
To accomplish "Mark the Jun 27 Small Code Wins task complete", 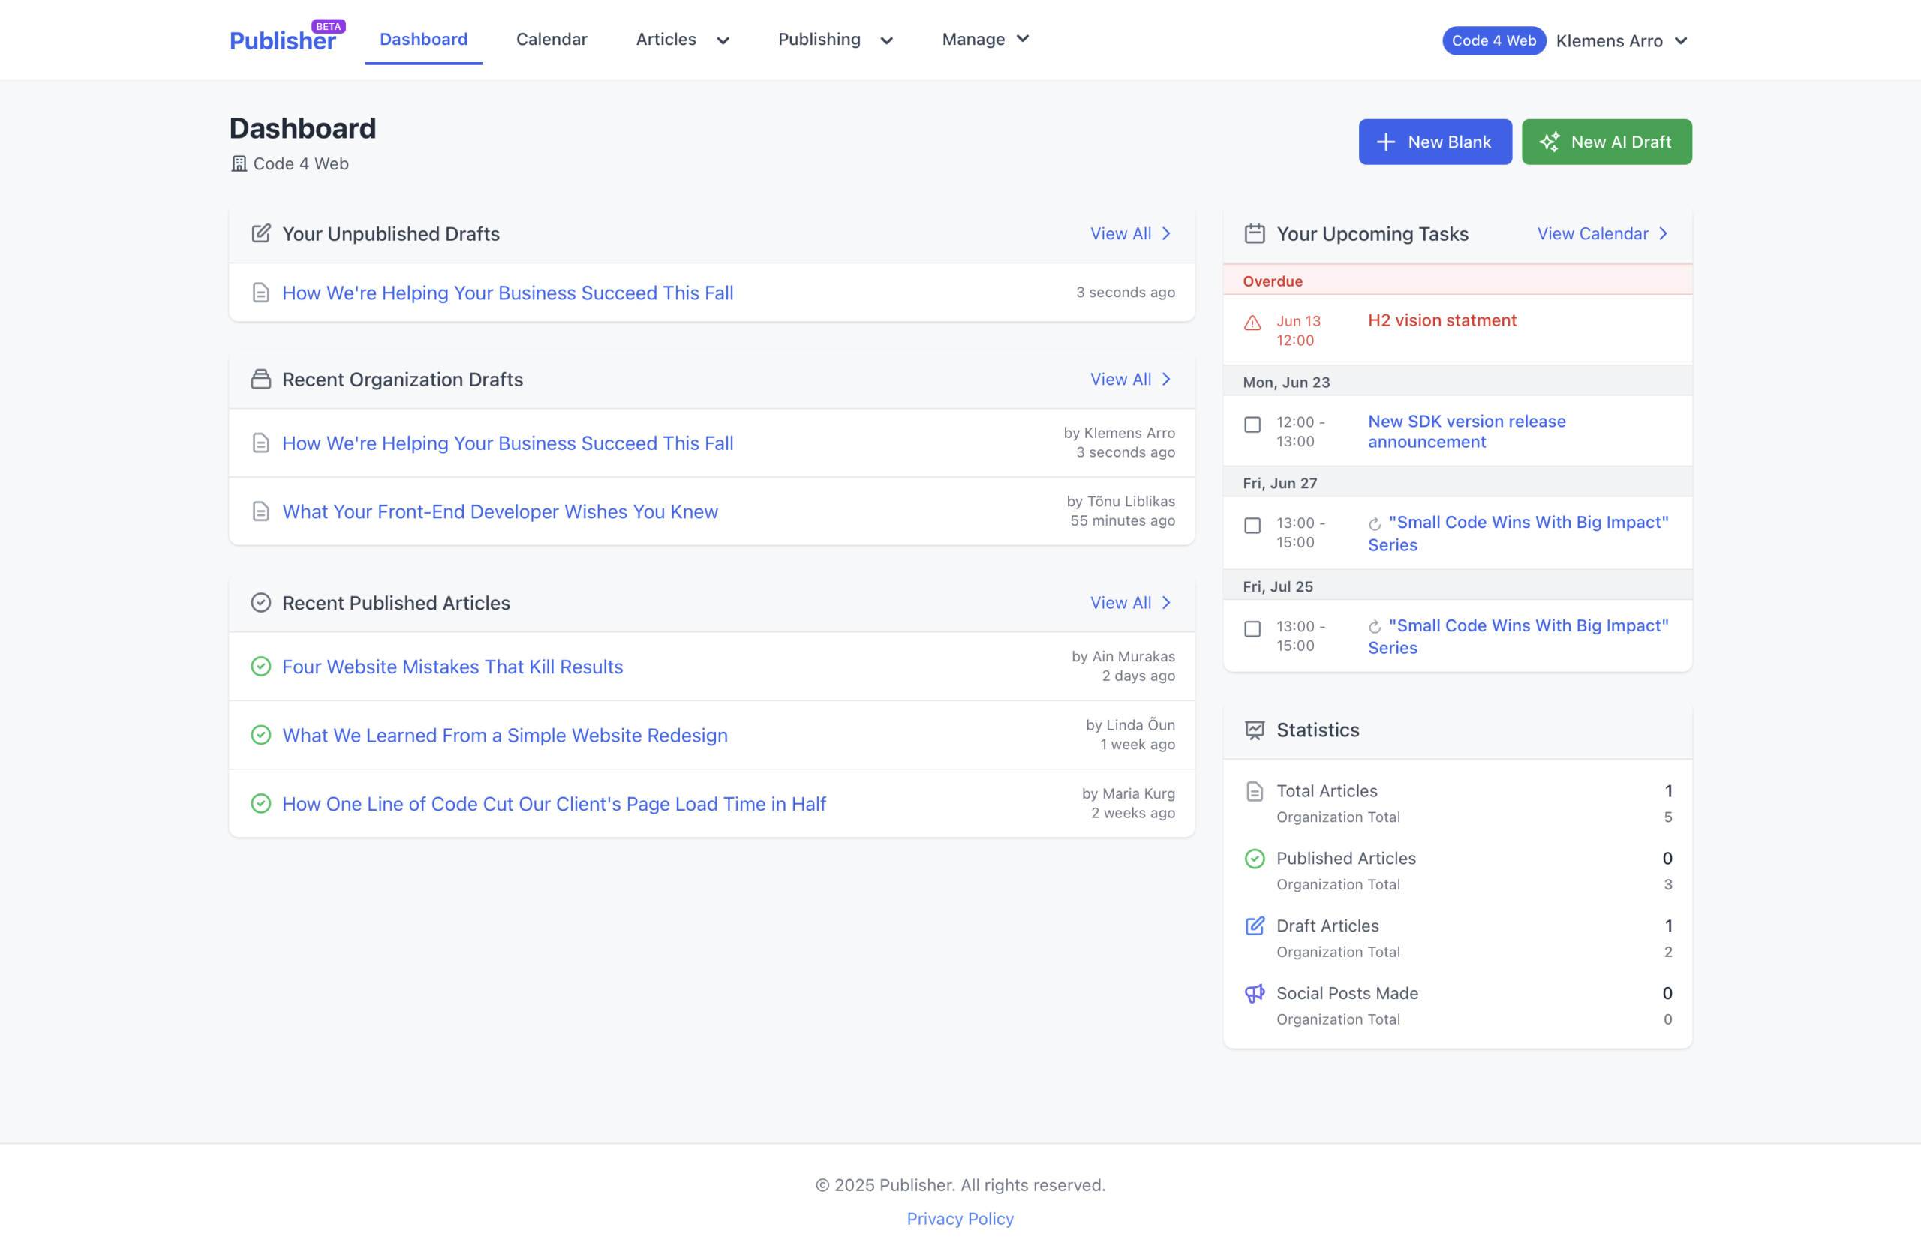I will point(1252,525).
